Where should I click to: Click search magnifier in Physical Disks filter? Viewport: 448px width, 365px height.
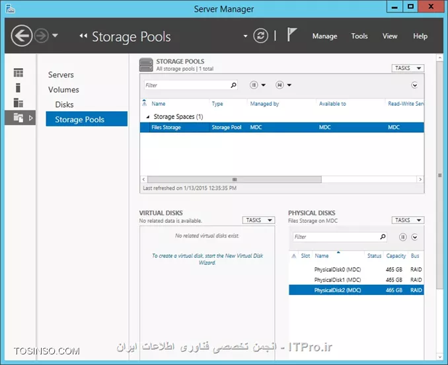click(x=383, y=237)
